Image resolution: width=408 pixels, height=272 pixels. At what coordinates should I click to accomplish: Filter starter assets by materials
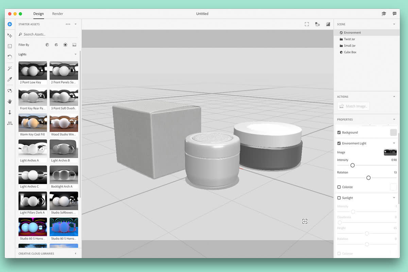(x=56, y=45)
